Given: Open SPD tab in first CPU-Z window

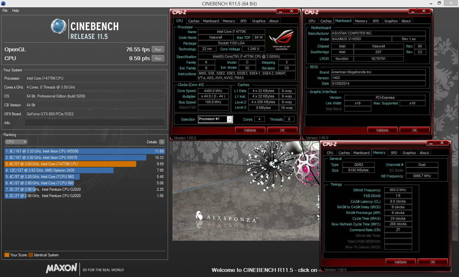Looking at the screenshot, I should [244, 21].
